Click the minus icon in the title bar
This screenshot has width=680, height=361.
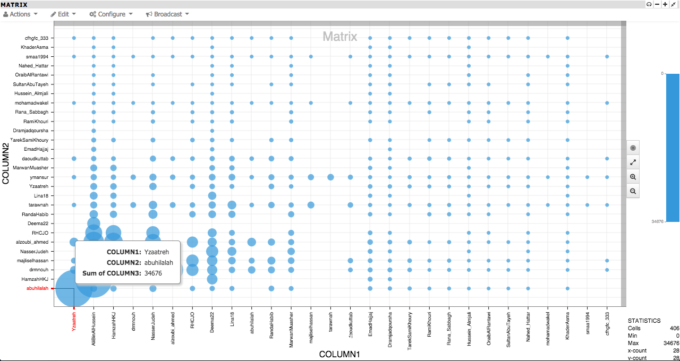657,4
